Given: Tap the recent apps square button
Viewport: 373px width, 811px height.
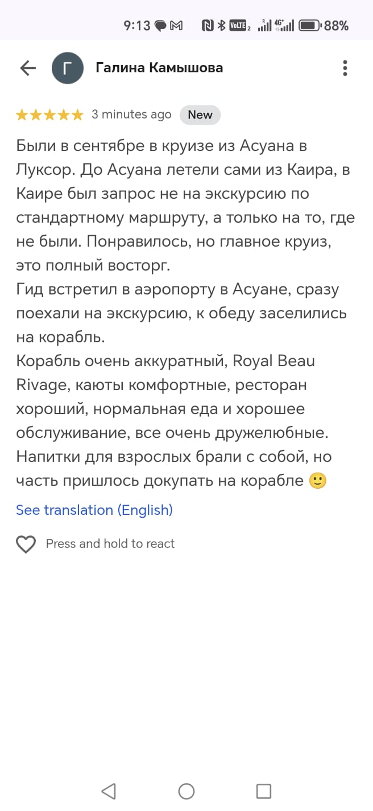Looking at the screenshot, I should tap(263, 791).
